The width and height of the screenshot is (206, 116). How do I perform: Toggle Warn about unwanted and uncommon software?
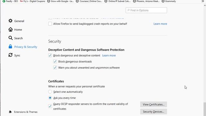[x=55, y=68]
